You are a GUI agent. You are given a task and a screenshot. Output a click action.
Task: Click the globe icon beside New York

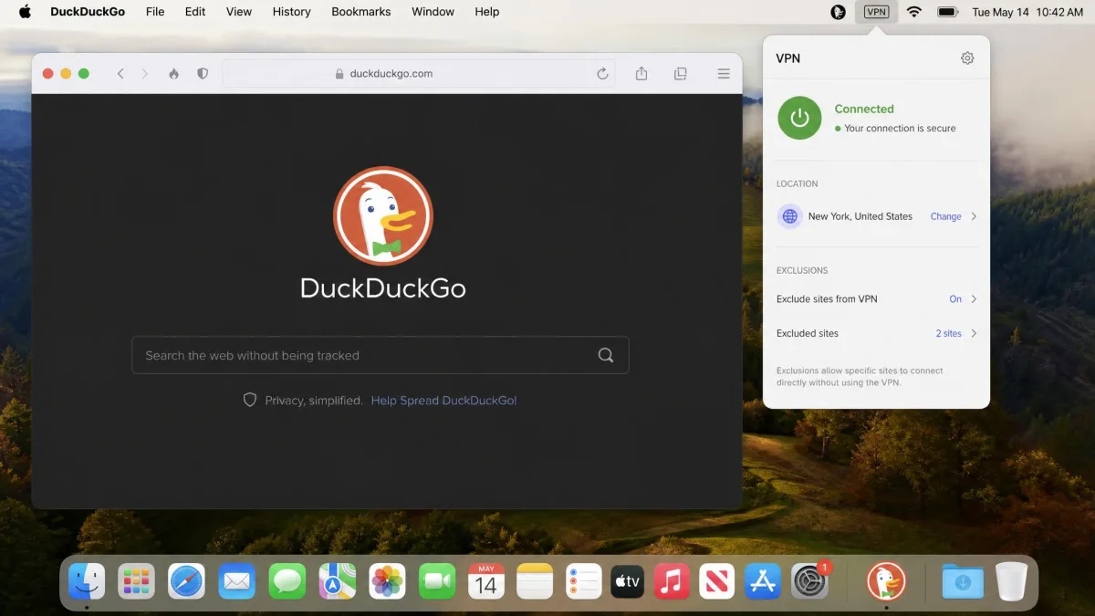click(x=790, y=216)
